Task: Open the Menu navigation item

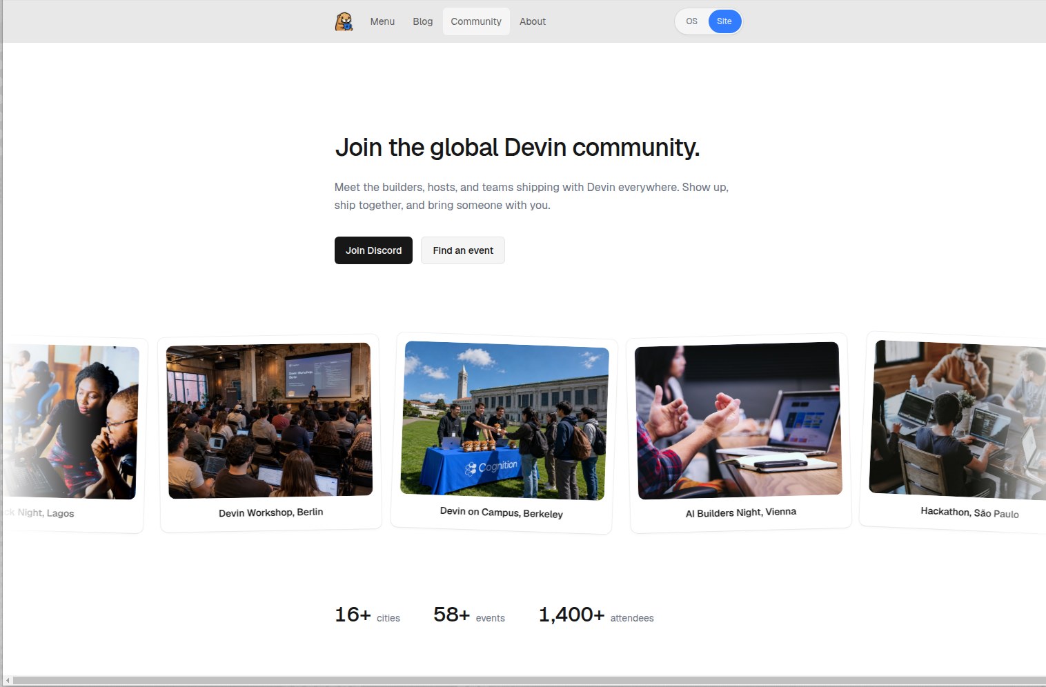Action: pos(382,21)
